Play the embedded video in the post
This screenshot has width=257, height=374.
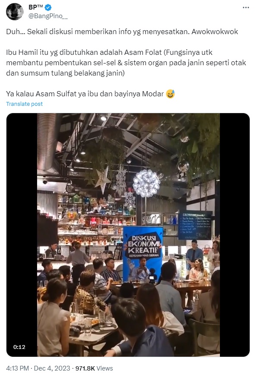pyautogui.click(x=128, y=235)
